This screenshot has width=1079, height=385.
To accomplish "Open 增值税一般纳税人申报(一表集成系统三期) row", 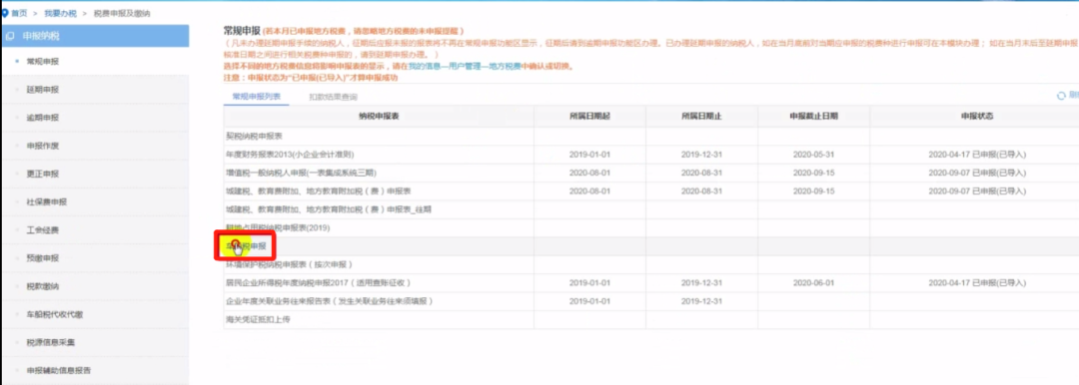I will click(x=301, y=173).
